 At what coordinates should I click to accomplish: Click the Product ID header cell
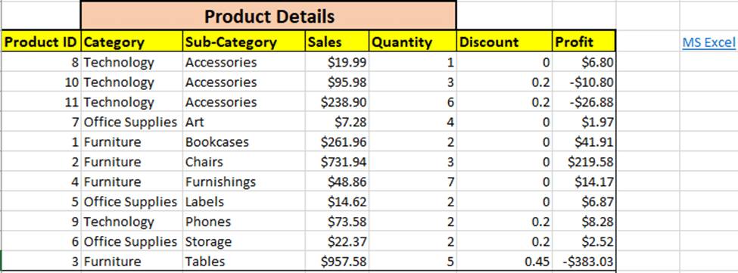41,42
